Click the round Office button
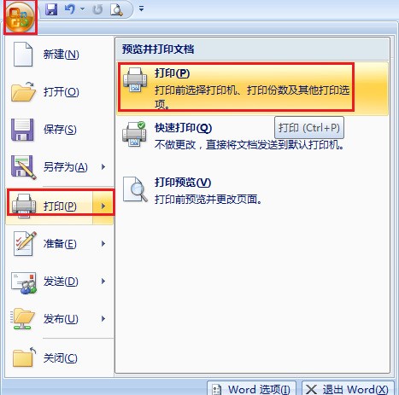Viewport: 399px width, 395px height. (20, 16)
